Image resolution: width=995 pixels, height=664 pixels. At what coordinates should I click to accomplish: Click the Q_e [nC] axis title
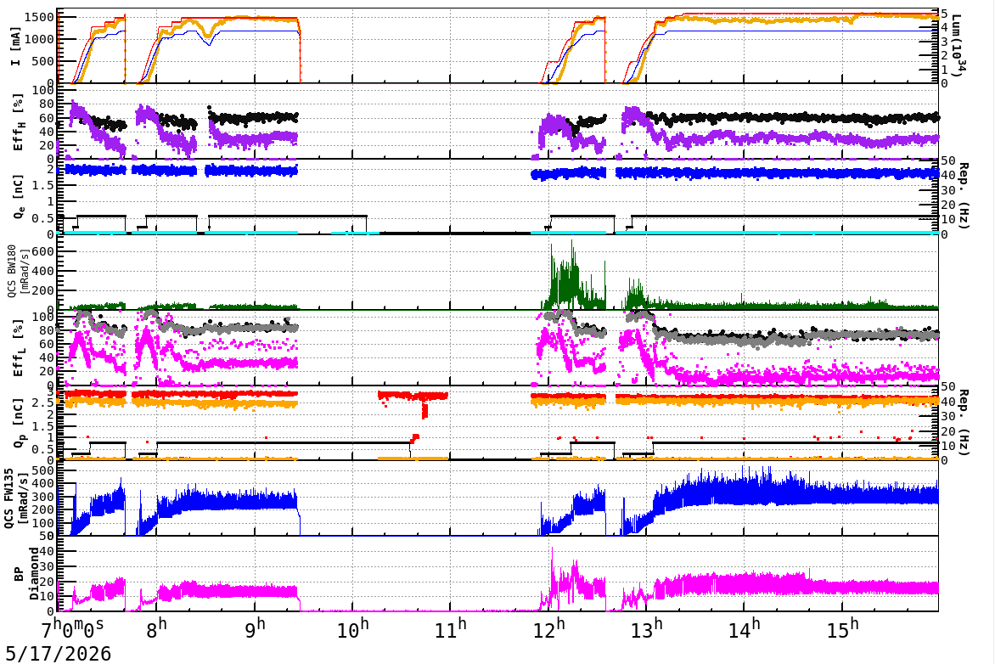(17, 198)
